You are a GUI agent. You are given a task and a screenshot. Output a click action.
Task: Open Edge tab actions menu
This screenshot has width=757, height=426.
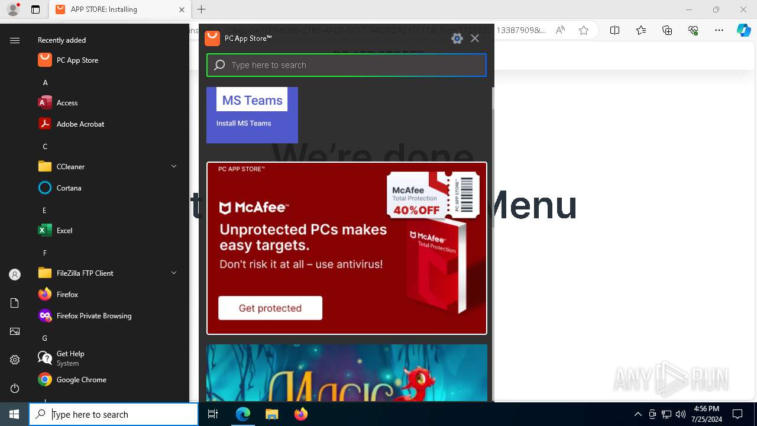(x=35, y=9)
